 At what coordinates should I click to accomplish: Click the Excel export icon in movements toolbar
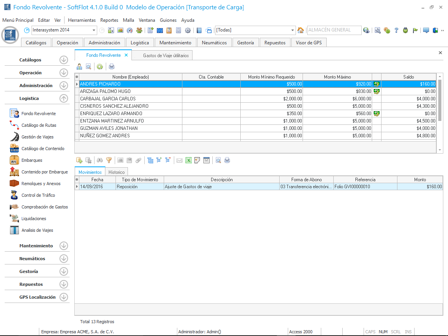[x=188, y=160]
